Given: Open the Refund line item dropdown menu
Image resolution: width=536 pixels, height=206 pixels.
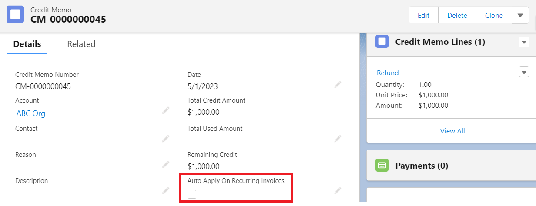Looking at the screenshot, I should (524, 73).
